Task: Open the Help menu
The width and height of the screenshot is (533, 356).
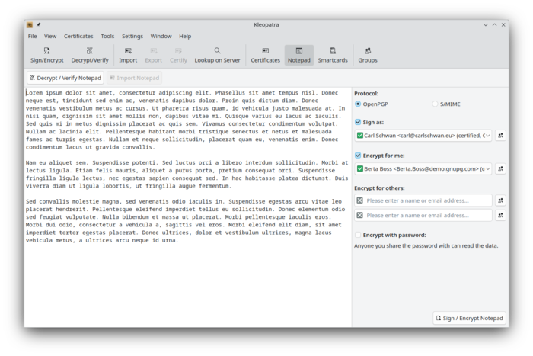Action: [185, 36]
